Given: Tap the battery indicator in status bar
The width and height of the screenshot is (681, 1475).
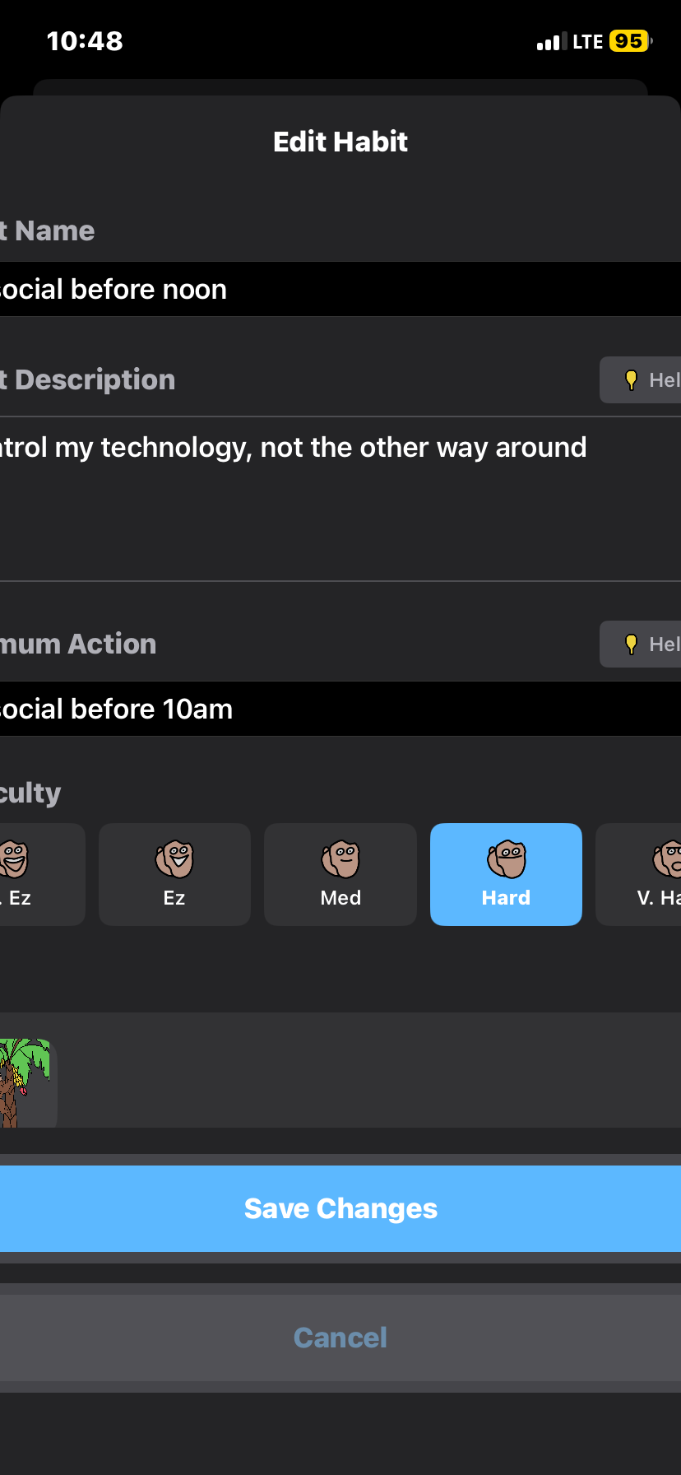Looking at the screenshot, I should [631, 41].
